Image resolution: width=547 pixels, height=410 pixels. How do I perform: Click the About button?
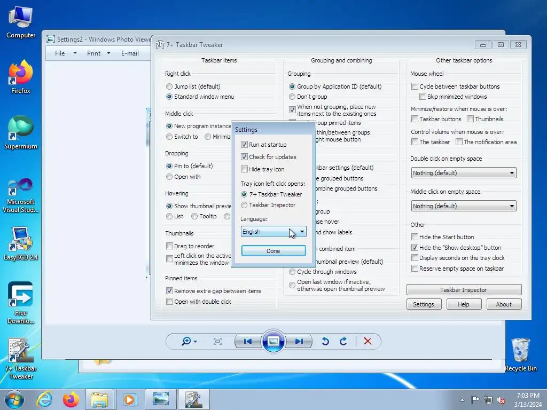tap(504, 304)
